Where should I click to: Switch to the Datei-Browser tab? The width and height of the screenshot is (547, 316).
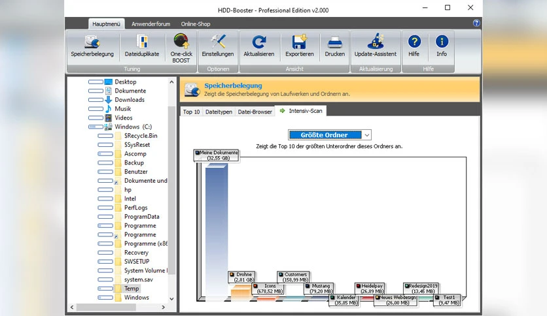[x=255, y=112]
